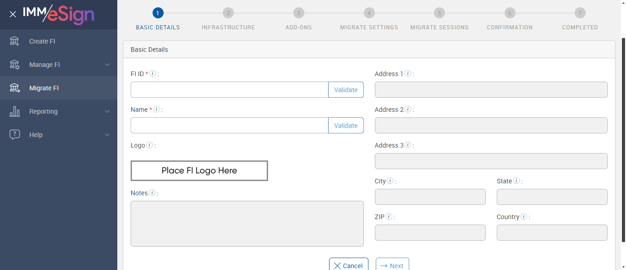The height and width of the screenshot is (270, 626).
Task: Select step 3 Add-Ons
Action: [298, 13]
